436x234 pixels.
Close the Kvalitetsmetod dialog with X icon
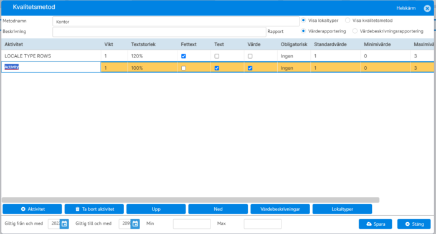coord(427,8)
